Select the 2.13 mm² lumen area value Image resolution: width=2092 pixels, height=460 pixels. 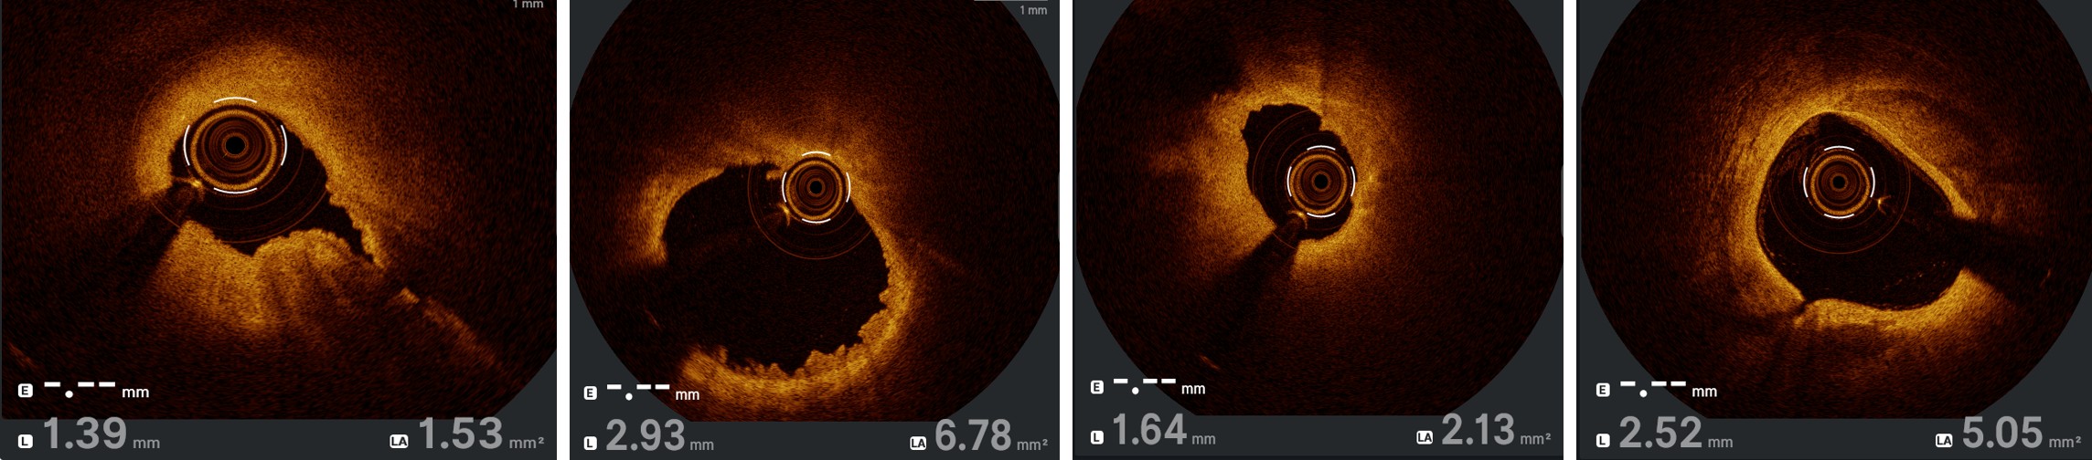[x=1478, y=430]
